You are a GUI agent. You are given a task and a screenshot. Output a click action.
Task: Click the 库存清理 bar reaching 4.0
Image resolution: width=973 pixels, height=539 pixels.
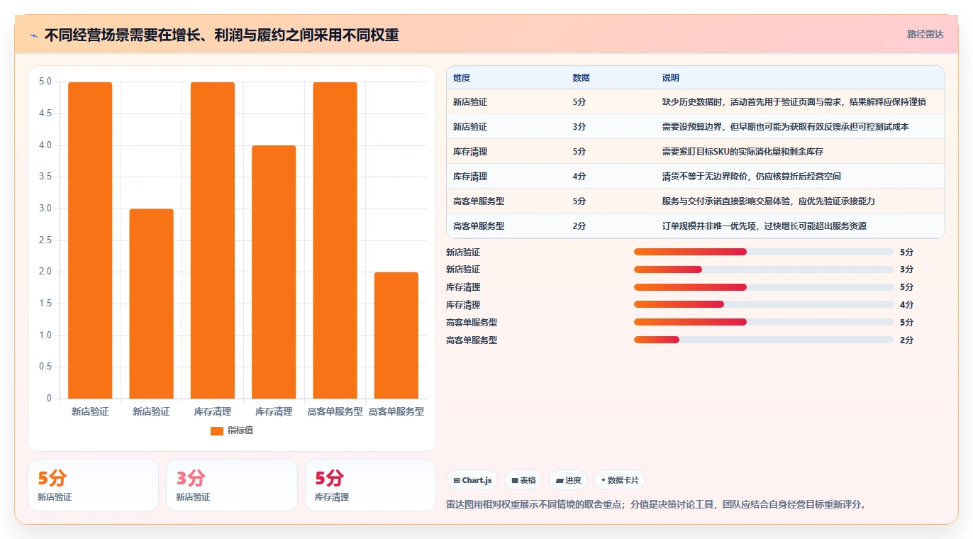click(x=274, y=272)
